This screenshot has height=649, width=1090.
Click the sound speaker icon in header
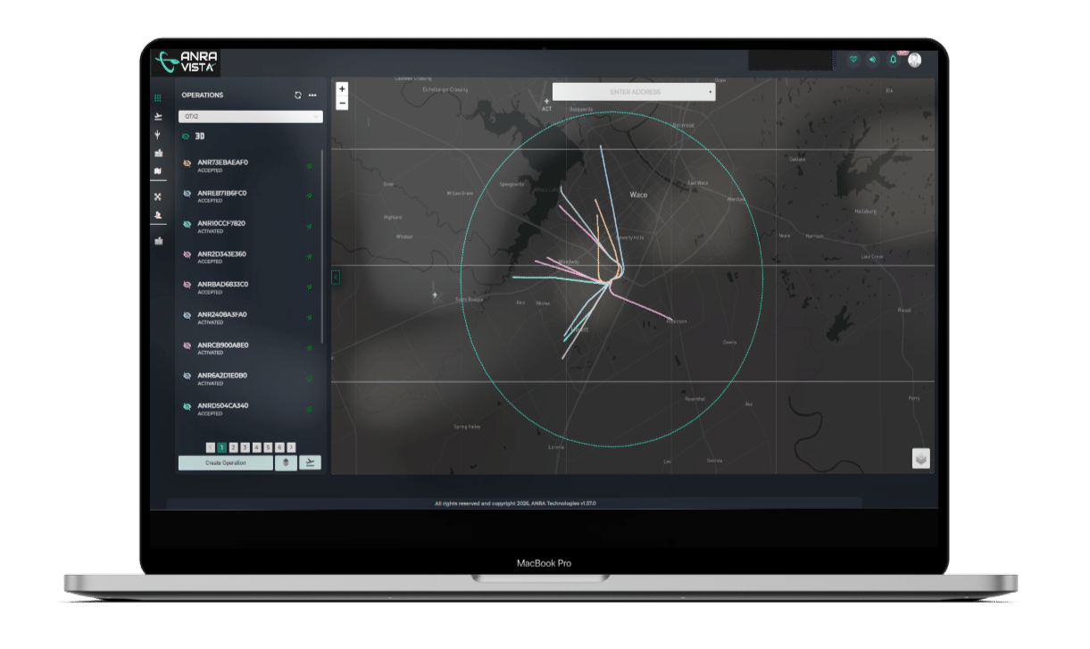click(872, 60)
